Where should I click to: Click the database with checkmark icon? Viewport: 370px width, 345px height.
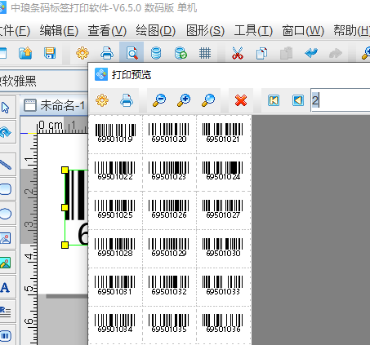click(181, 53)
